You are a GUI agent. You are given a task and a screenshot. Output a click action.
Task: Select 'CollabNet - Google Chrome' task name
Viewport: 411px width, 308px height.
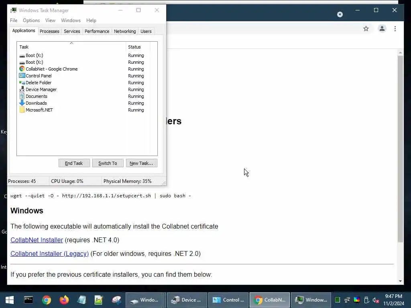tap(52, 69)
